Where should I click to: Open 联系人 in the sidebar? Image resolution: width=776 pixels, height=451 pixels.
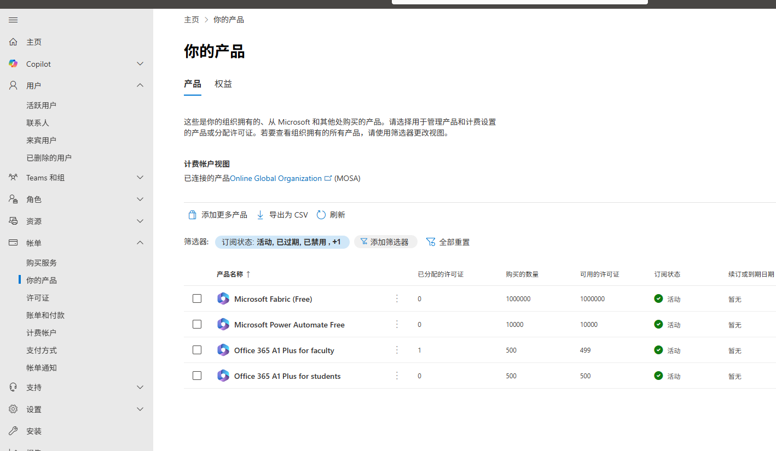(38, 123)
